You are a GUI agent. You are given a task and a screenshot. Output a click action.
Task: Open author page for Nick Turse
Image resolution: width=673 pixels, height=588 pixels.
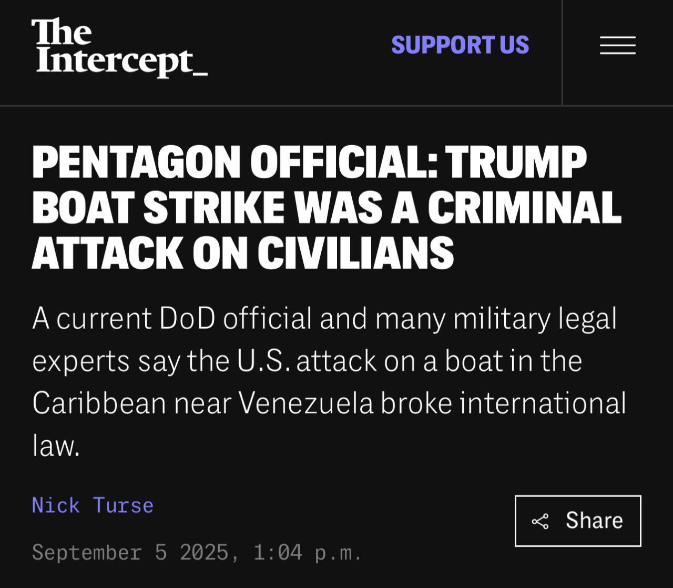[93, 505]
